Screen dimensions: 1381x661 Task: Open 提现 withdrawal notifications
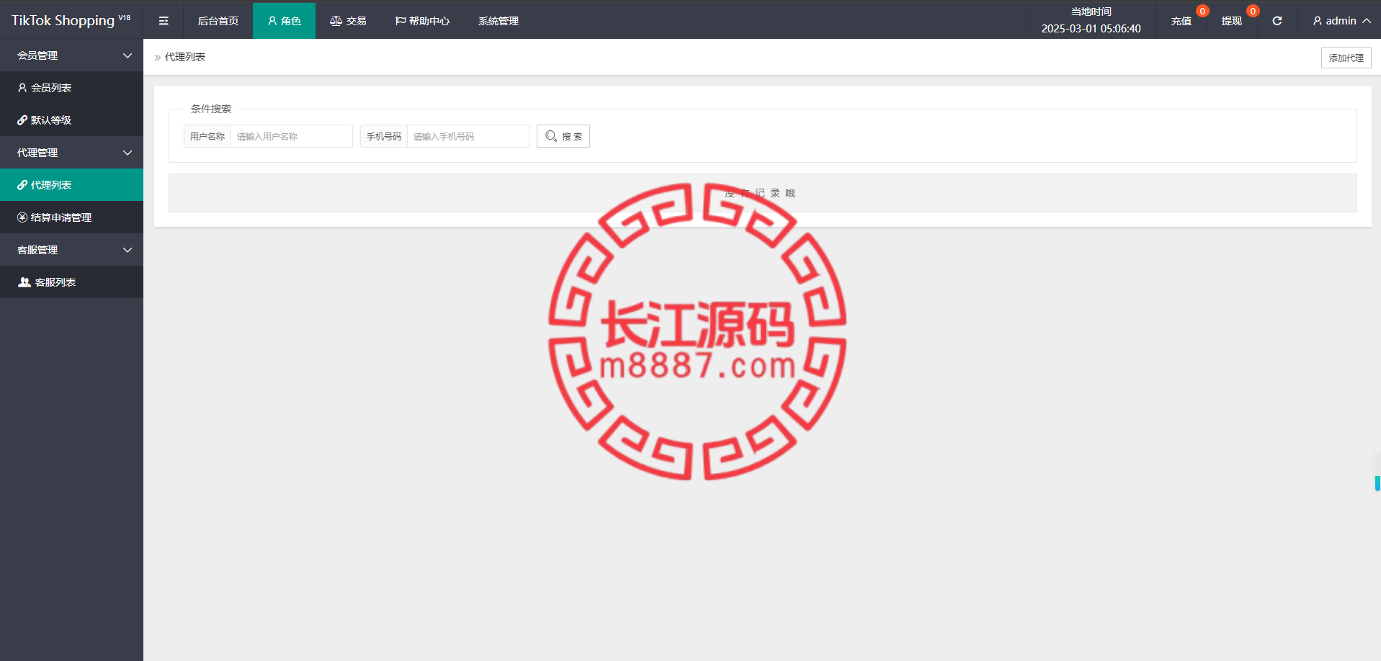tap(1232, 21)
